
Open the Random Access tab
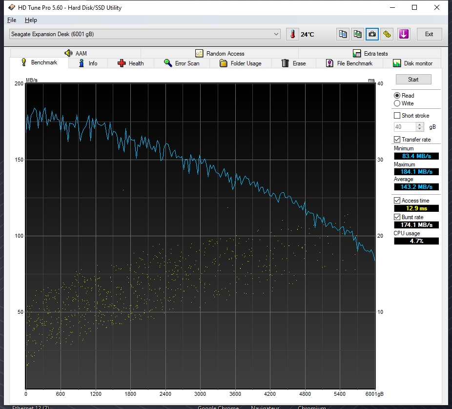(220, 54)
